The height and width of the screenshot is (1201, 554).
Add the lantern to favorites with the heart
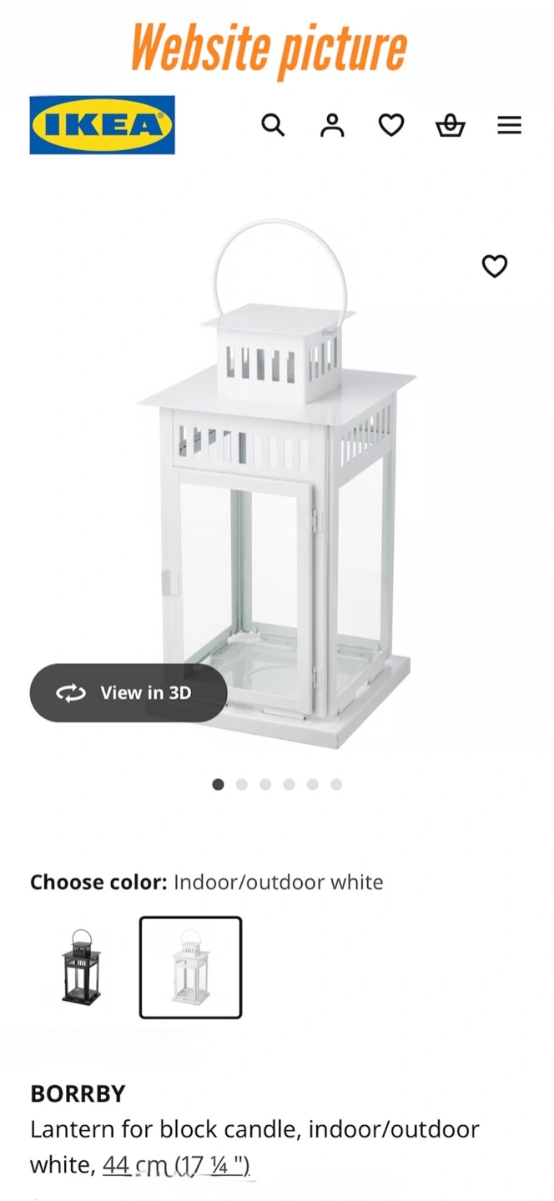[495, 266]
